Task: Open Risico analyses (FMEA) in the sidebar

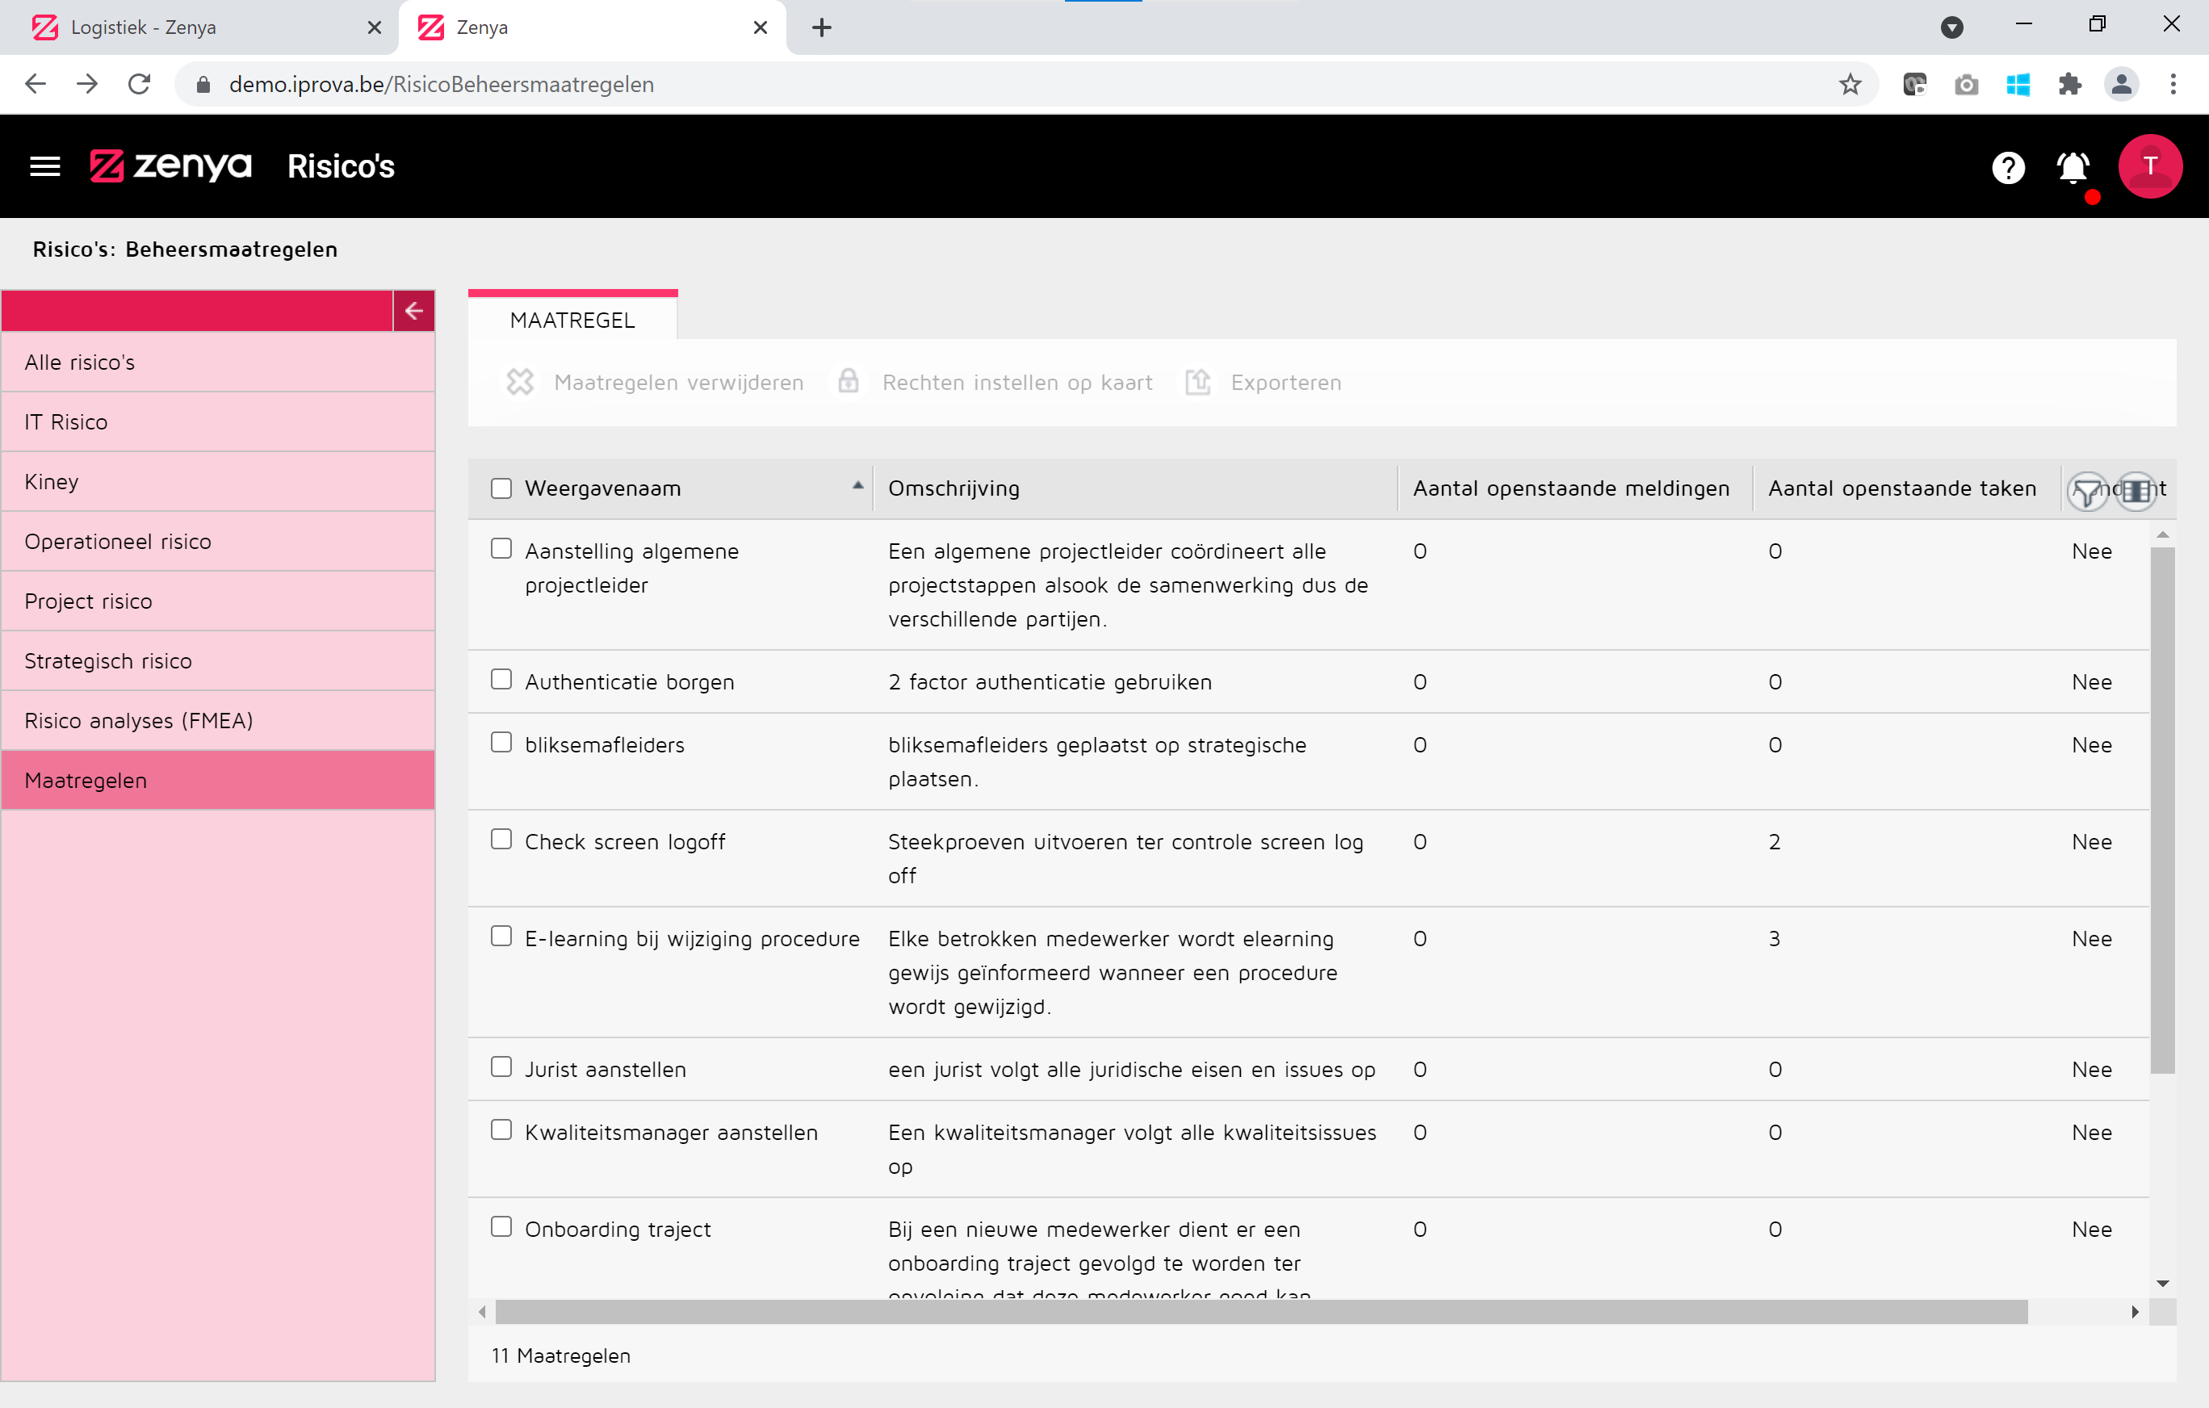Action: click(x=139, y=720)
